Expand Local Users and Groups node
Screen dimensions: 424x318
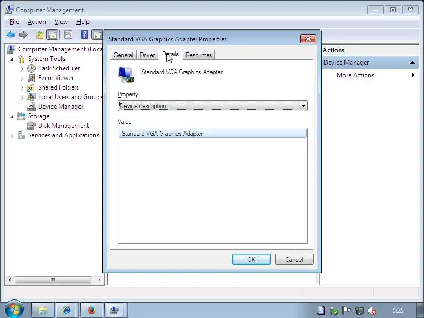pyautogui.click(x=22, y=98)
